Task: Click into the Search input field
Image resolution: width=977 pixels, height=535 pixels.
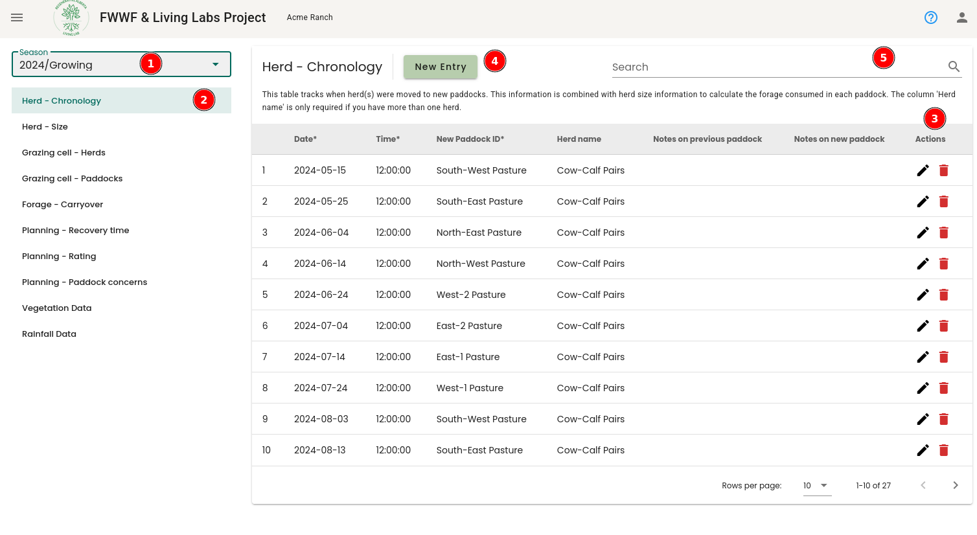Action: [776, 67]
